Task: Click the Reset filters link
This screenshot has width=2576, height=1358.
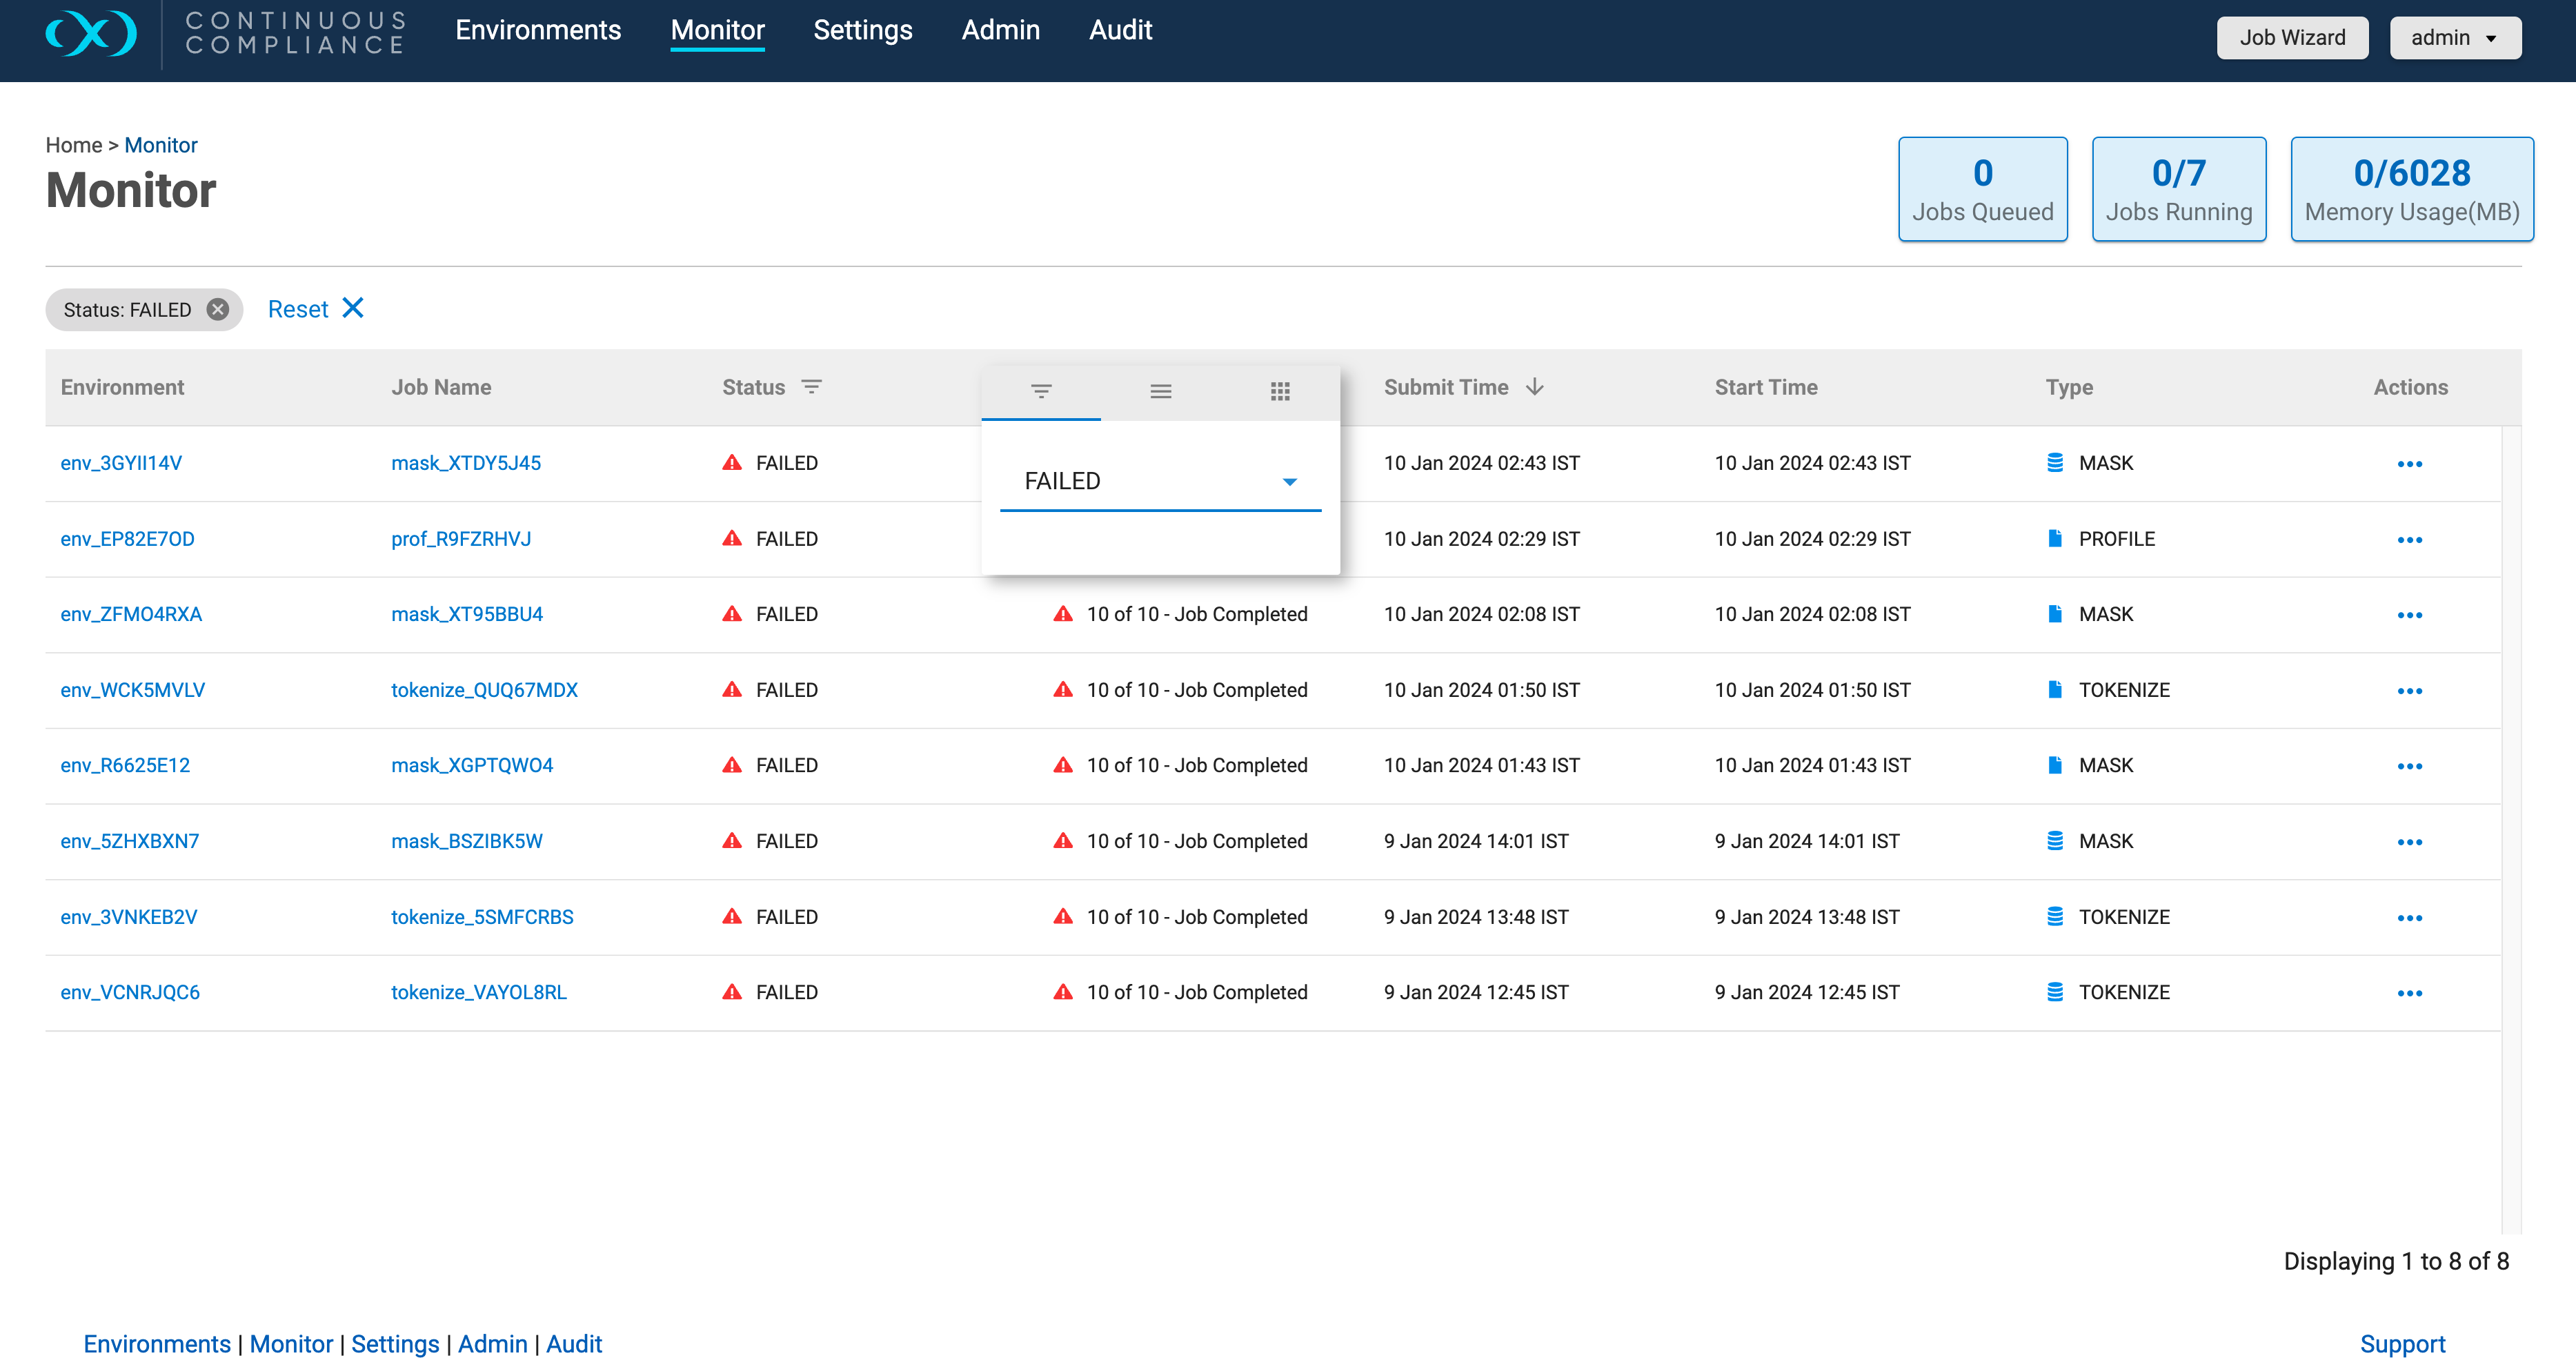Action: click(x=298, y=309)
